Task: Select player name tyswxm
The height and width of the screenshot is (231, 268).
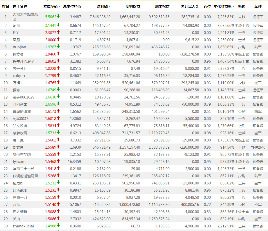Action: pos(19,162)
